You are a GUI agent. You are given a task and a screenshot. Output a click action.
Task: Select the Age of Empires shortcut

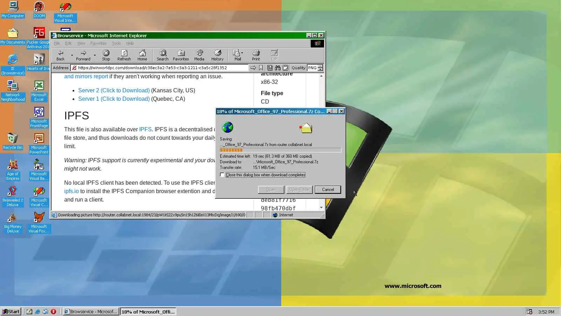13,170
